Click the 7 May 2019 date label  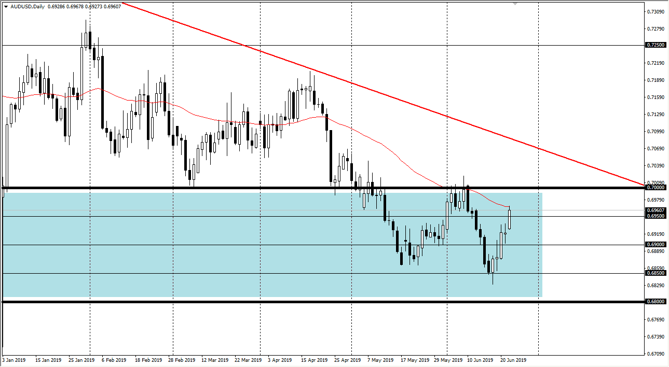[380, 360]
